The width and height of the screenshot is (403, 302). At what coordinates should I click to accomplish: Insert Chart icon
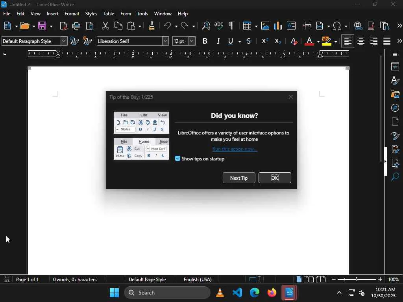278,26
